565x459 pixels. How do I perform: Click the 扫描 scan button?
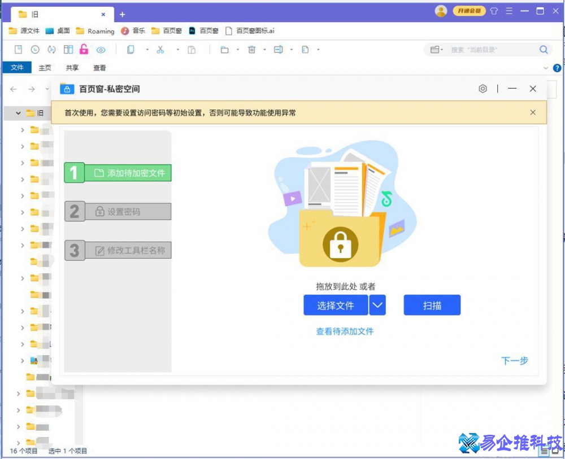[x=432, y=305]
